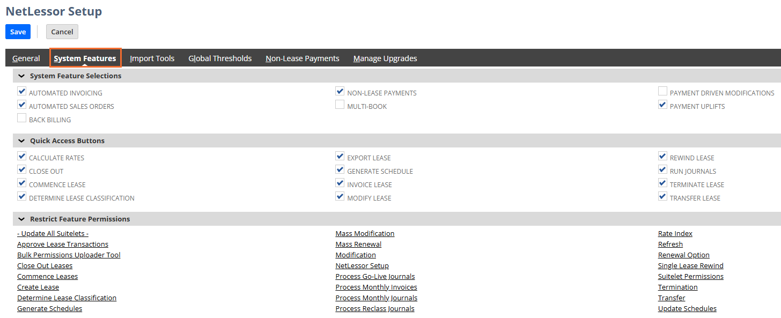The image size is (781, 318).
Task: Click the blue Save button
Action: [18, 32]
